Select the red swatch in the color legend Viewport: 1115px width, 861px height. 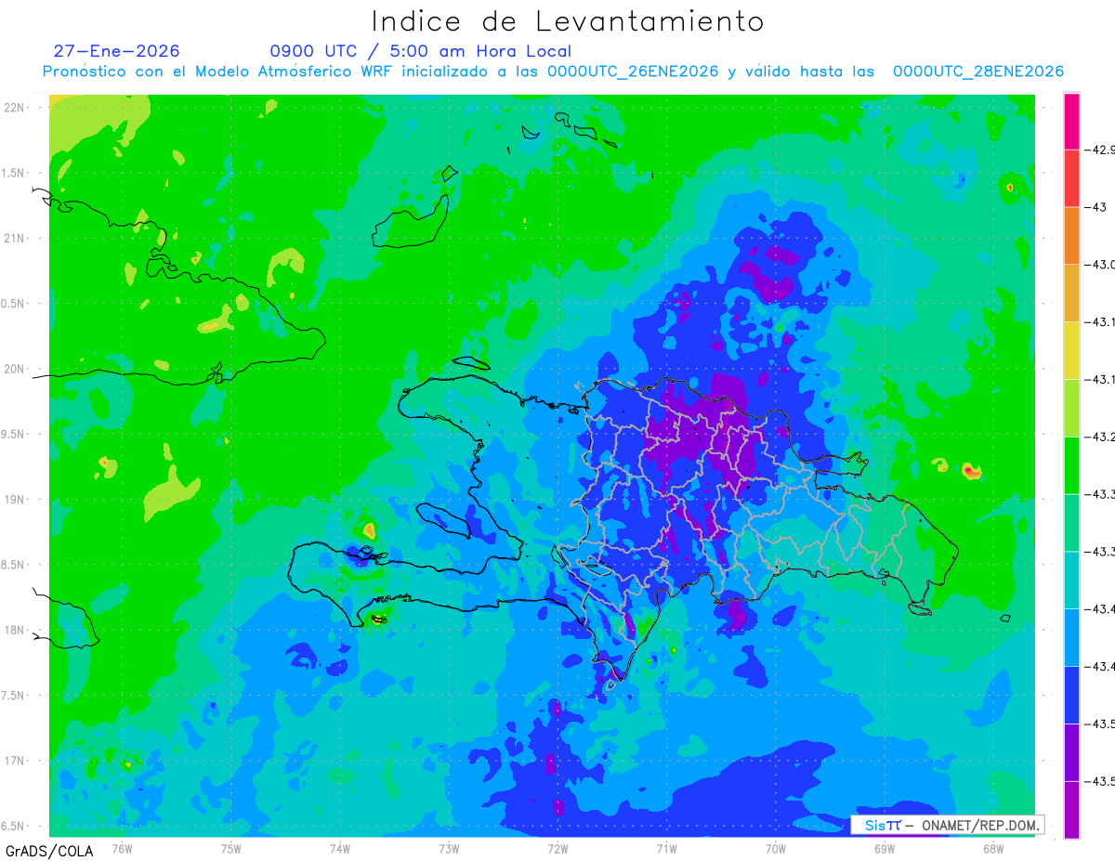click(x=1071, y=178)
